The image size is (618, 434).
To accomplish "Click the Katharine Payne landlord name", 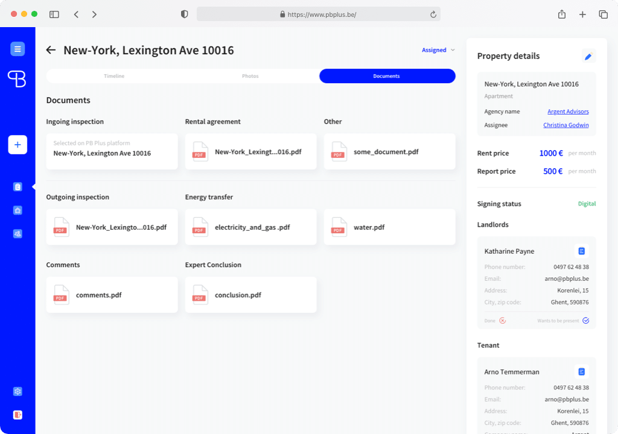I will pos(509,251).
